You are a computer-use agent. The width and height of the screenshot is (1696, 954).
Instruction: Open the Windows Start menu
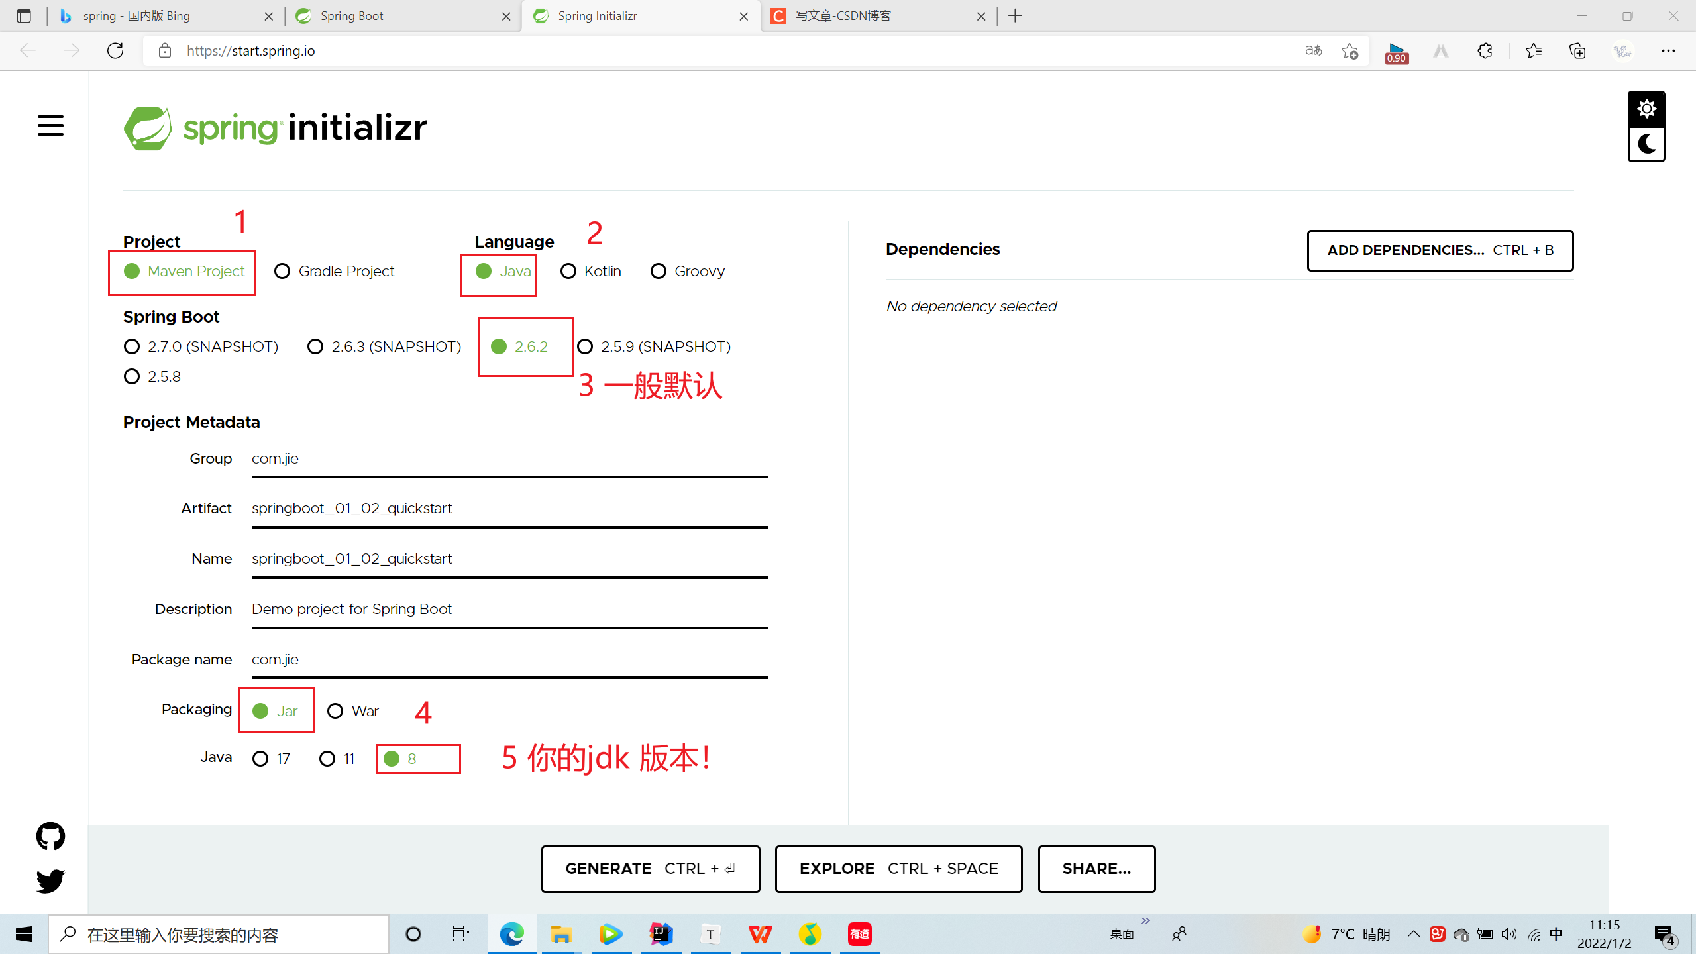tap(24, 934)
